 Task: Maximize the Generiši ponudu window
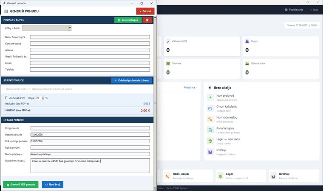pos(142,3)
